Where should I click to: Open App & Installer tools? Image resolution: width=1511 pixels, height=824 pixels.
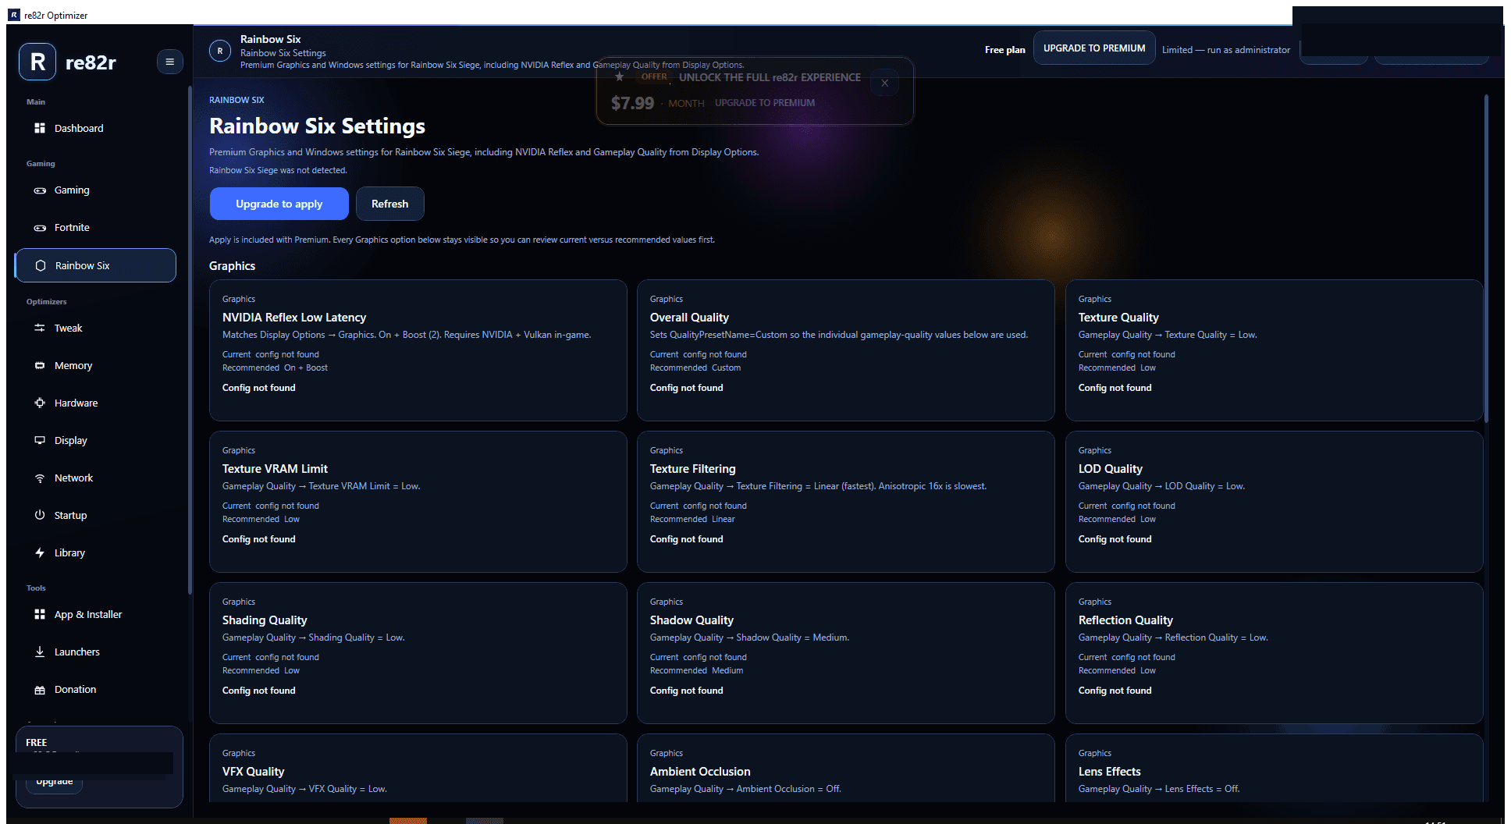(95, 614)
